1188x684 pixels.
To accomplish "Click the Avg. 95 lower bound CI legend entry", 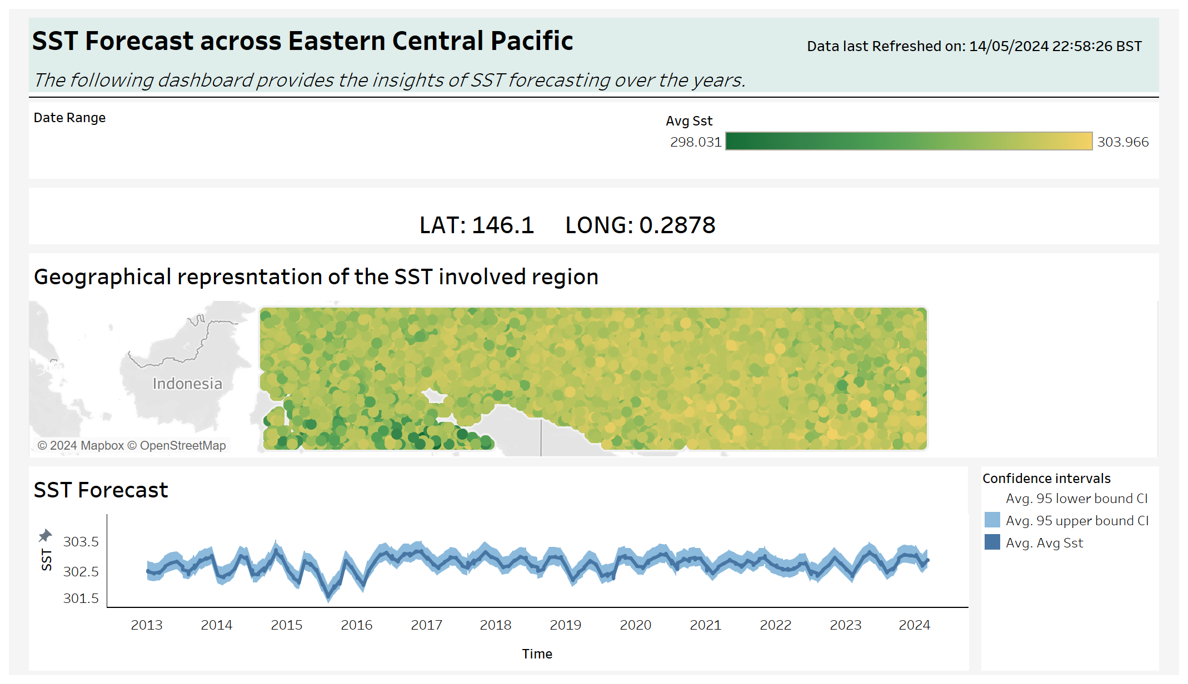I will 1076,499.
